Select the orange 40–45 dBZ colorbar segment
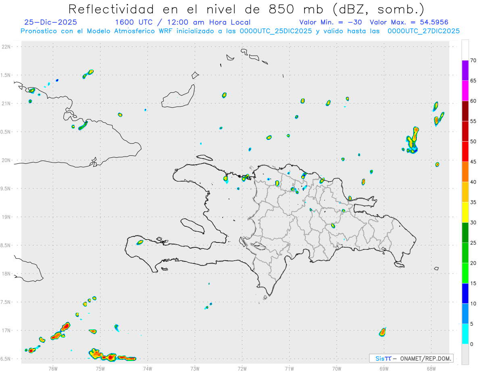 465,171
